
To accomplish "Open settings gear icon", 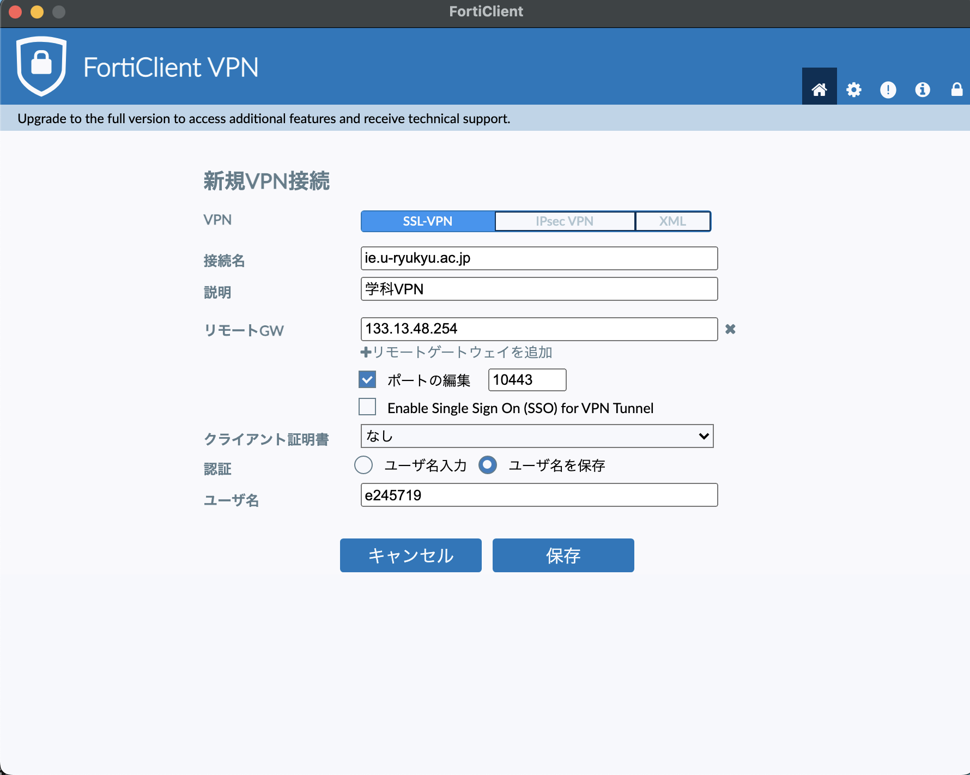I will (x=853, y=89).
